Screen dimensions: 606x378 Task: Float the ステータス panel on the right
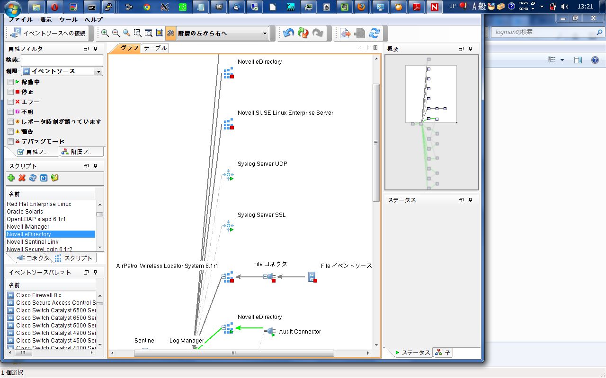(461, 200)
